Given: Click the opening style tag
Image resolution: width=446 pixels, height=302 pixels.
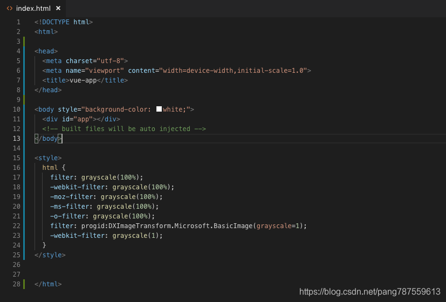Looking at the screenshot, I should point(48,158).
